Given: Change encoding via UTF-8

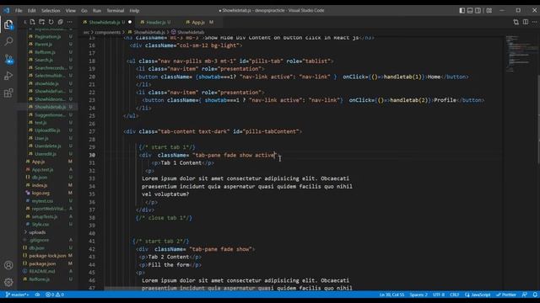Looking at the screenshot, I should coord(439,295).
